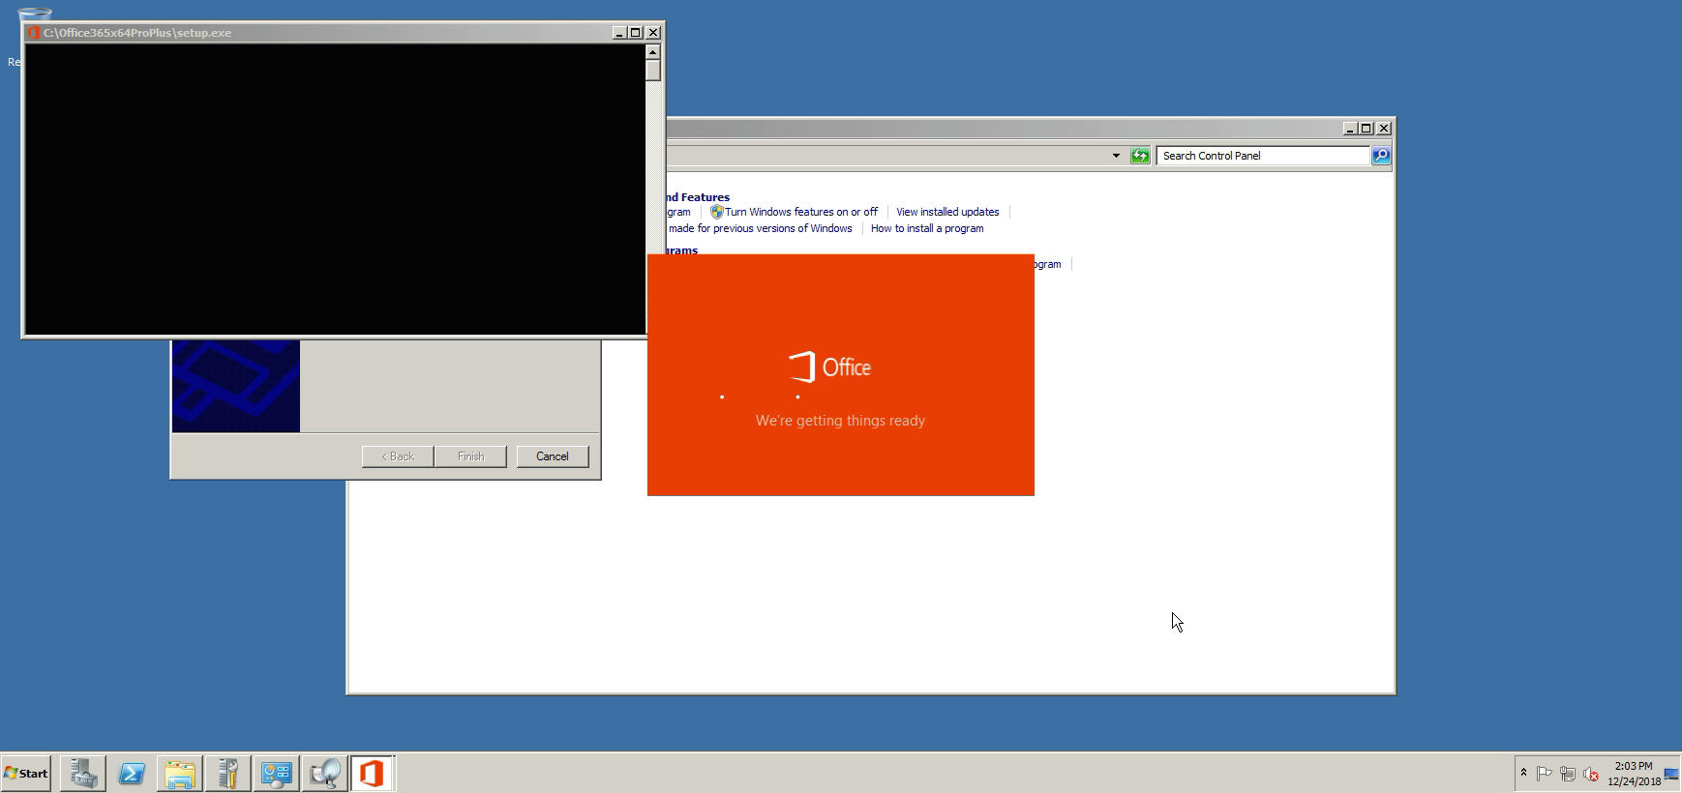Screen dimensions: 1682x793
Task: Open the network connection tray icon
Action: (x=1567, y=774)
